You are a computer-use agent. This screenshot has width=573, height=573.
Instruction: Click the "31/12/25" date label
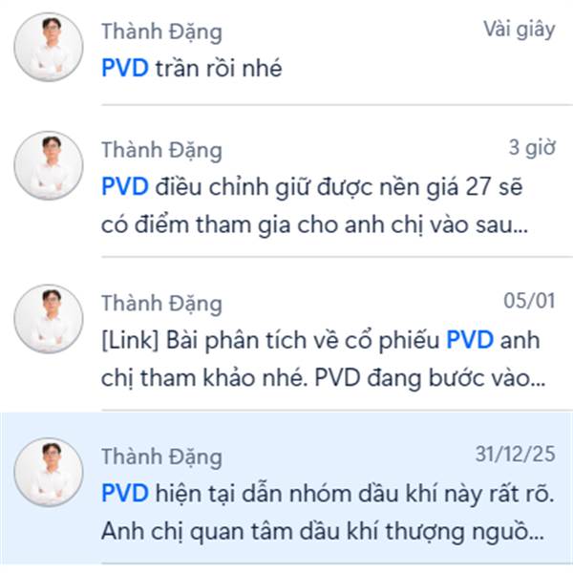point(516,455)
